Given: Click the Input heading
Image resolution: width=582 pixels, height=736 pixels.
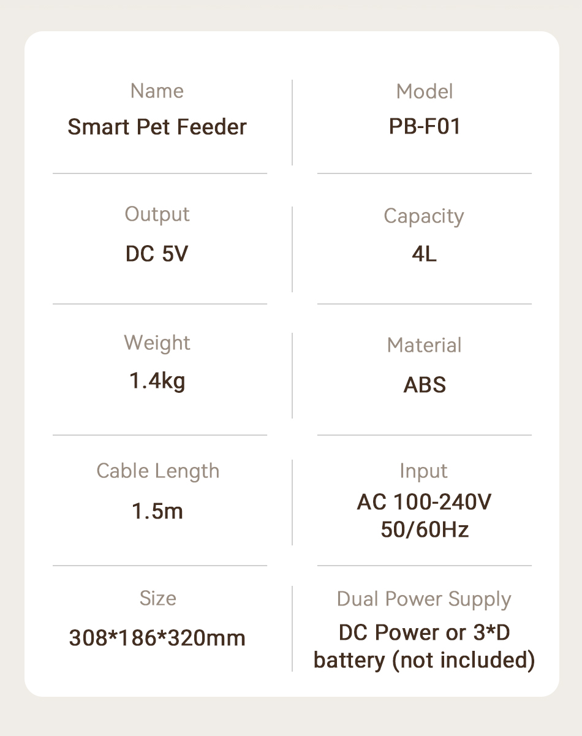Looking at the screenshot, I should (x=424, y=471).
